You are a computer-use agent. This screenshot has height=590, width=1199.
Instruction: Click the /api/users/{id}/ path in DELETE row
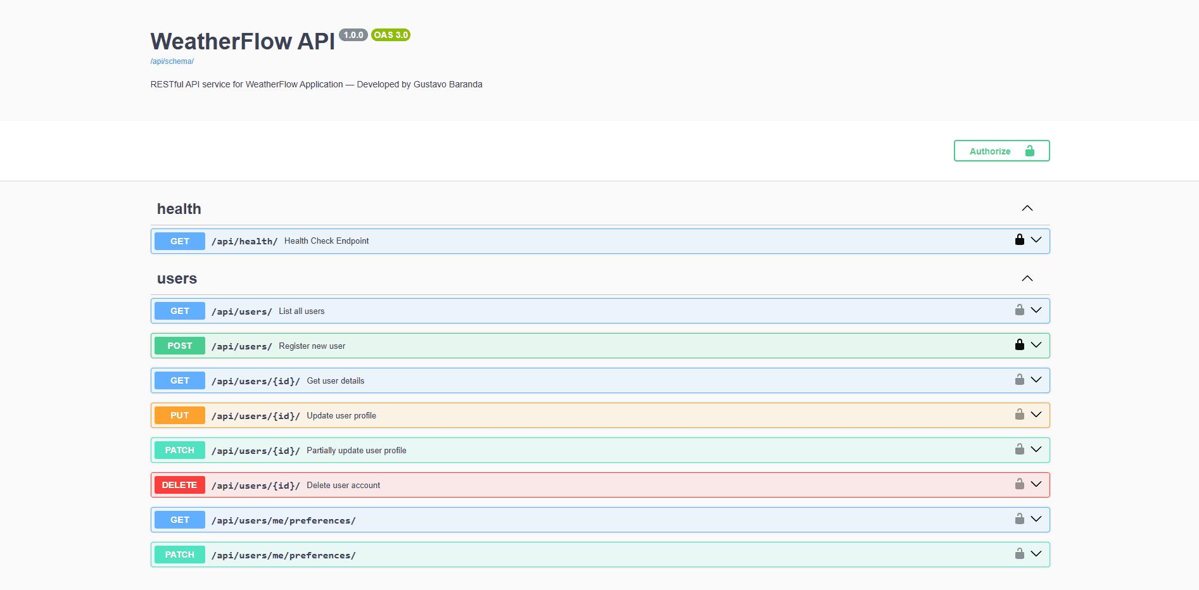[x=256, y=486]
